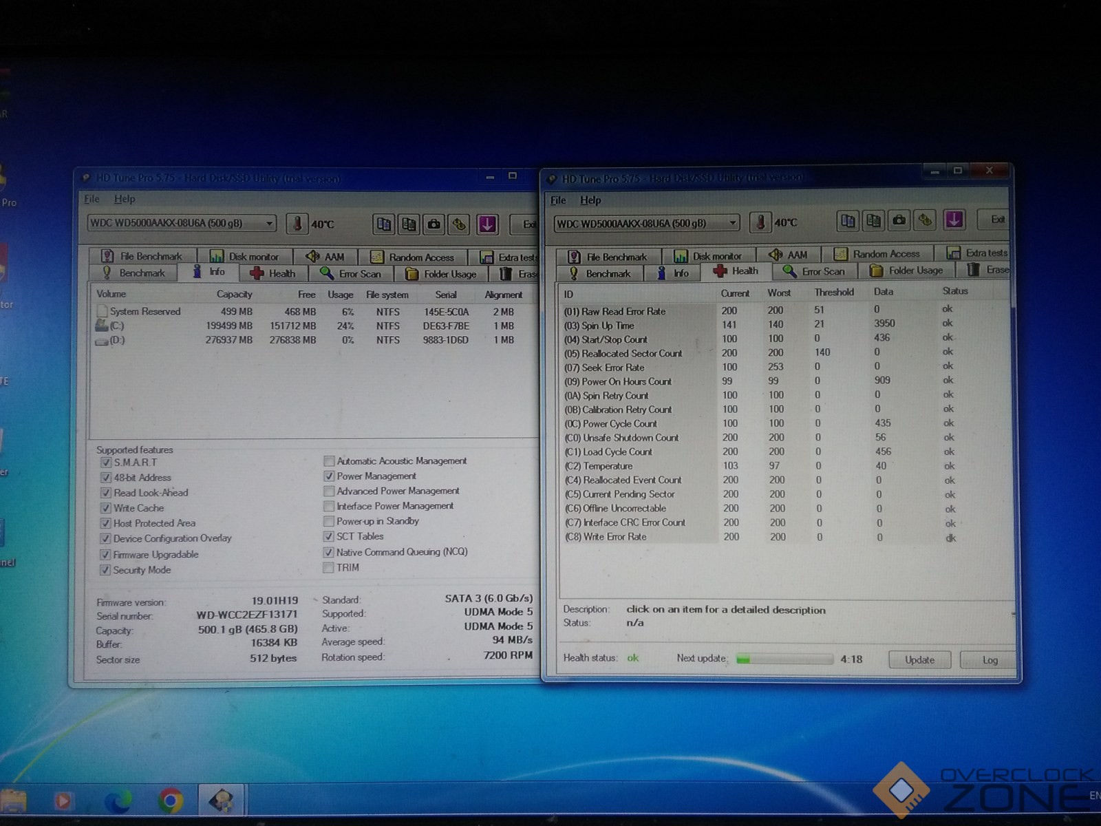The image size is (1101, 826).
Task: Select (C:) volume row
Action: coord(313,326)
